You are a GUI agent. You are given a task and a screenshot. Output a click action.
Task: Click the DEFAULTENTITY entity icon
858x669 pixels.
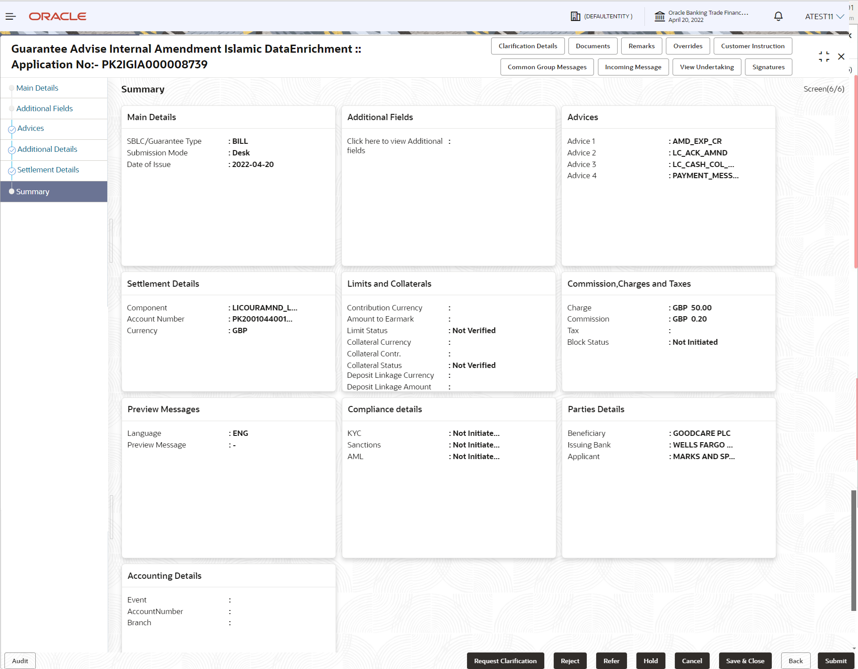point(576,16)
